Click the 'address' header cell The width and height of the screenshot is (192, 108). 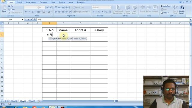tap(80, 30)
